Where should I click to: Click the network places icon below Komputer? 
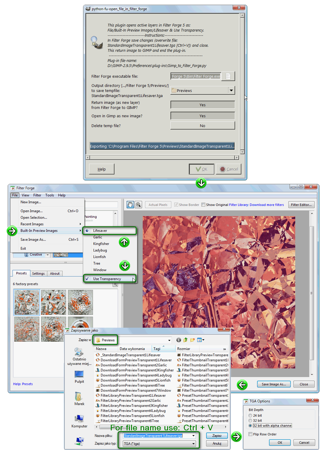[x=80, y=441]
